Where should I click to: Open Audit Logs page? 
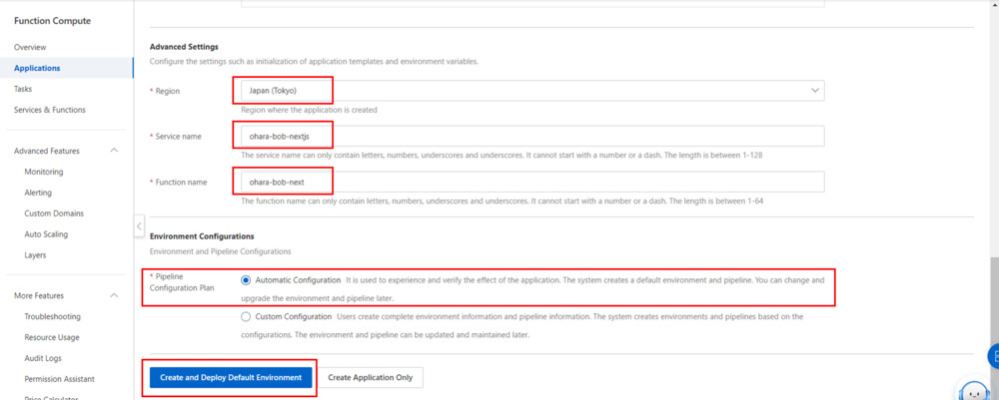(x=43, y=359)
